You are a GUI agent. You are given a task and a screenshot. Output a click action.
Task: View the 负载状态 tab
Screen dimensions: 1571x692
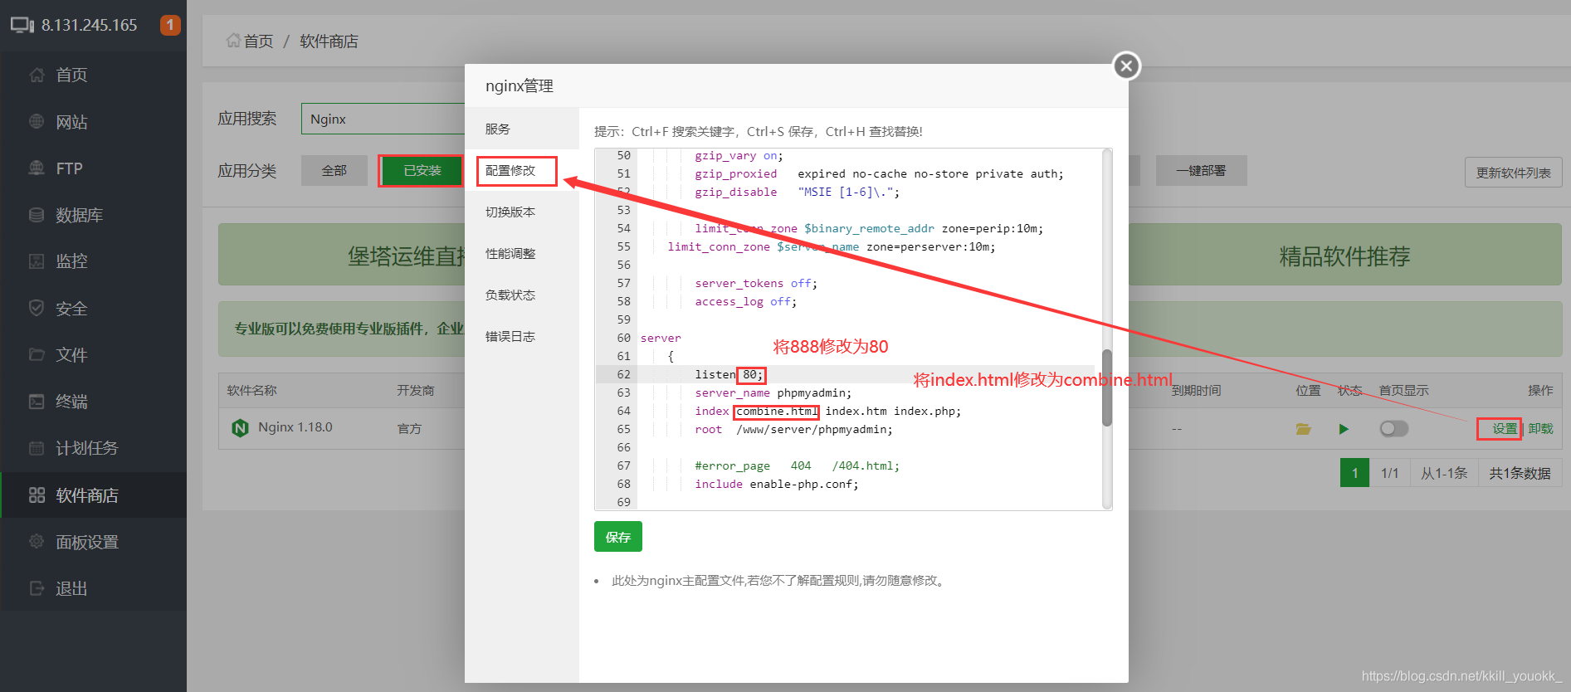pos(521,295)
